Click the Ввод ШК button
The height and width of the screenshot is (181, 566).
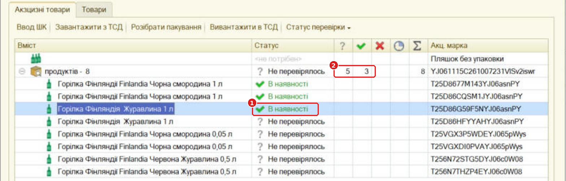pyautogui.click(x=31, y=27)
